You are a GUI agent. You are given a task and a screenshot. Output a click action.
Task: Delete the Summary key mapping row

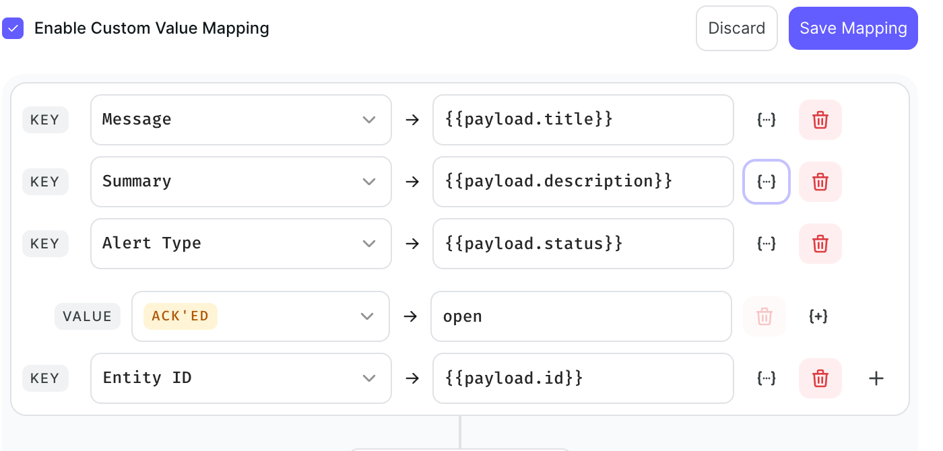(x=820, y=182)
